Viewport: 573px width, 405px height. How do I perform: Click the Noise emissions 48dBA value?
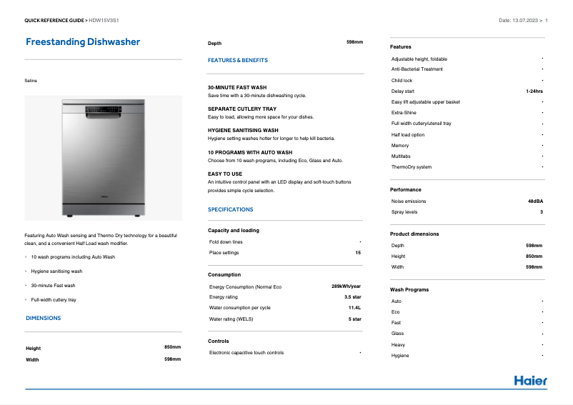[x=534, y=201]
